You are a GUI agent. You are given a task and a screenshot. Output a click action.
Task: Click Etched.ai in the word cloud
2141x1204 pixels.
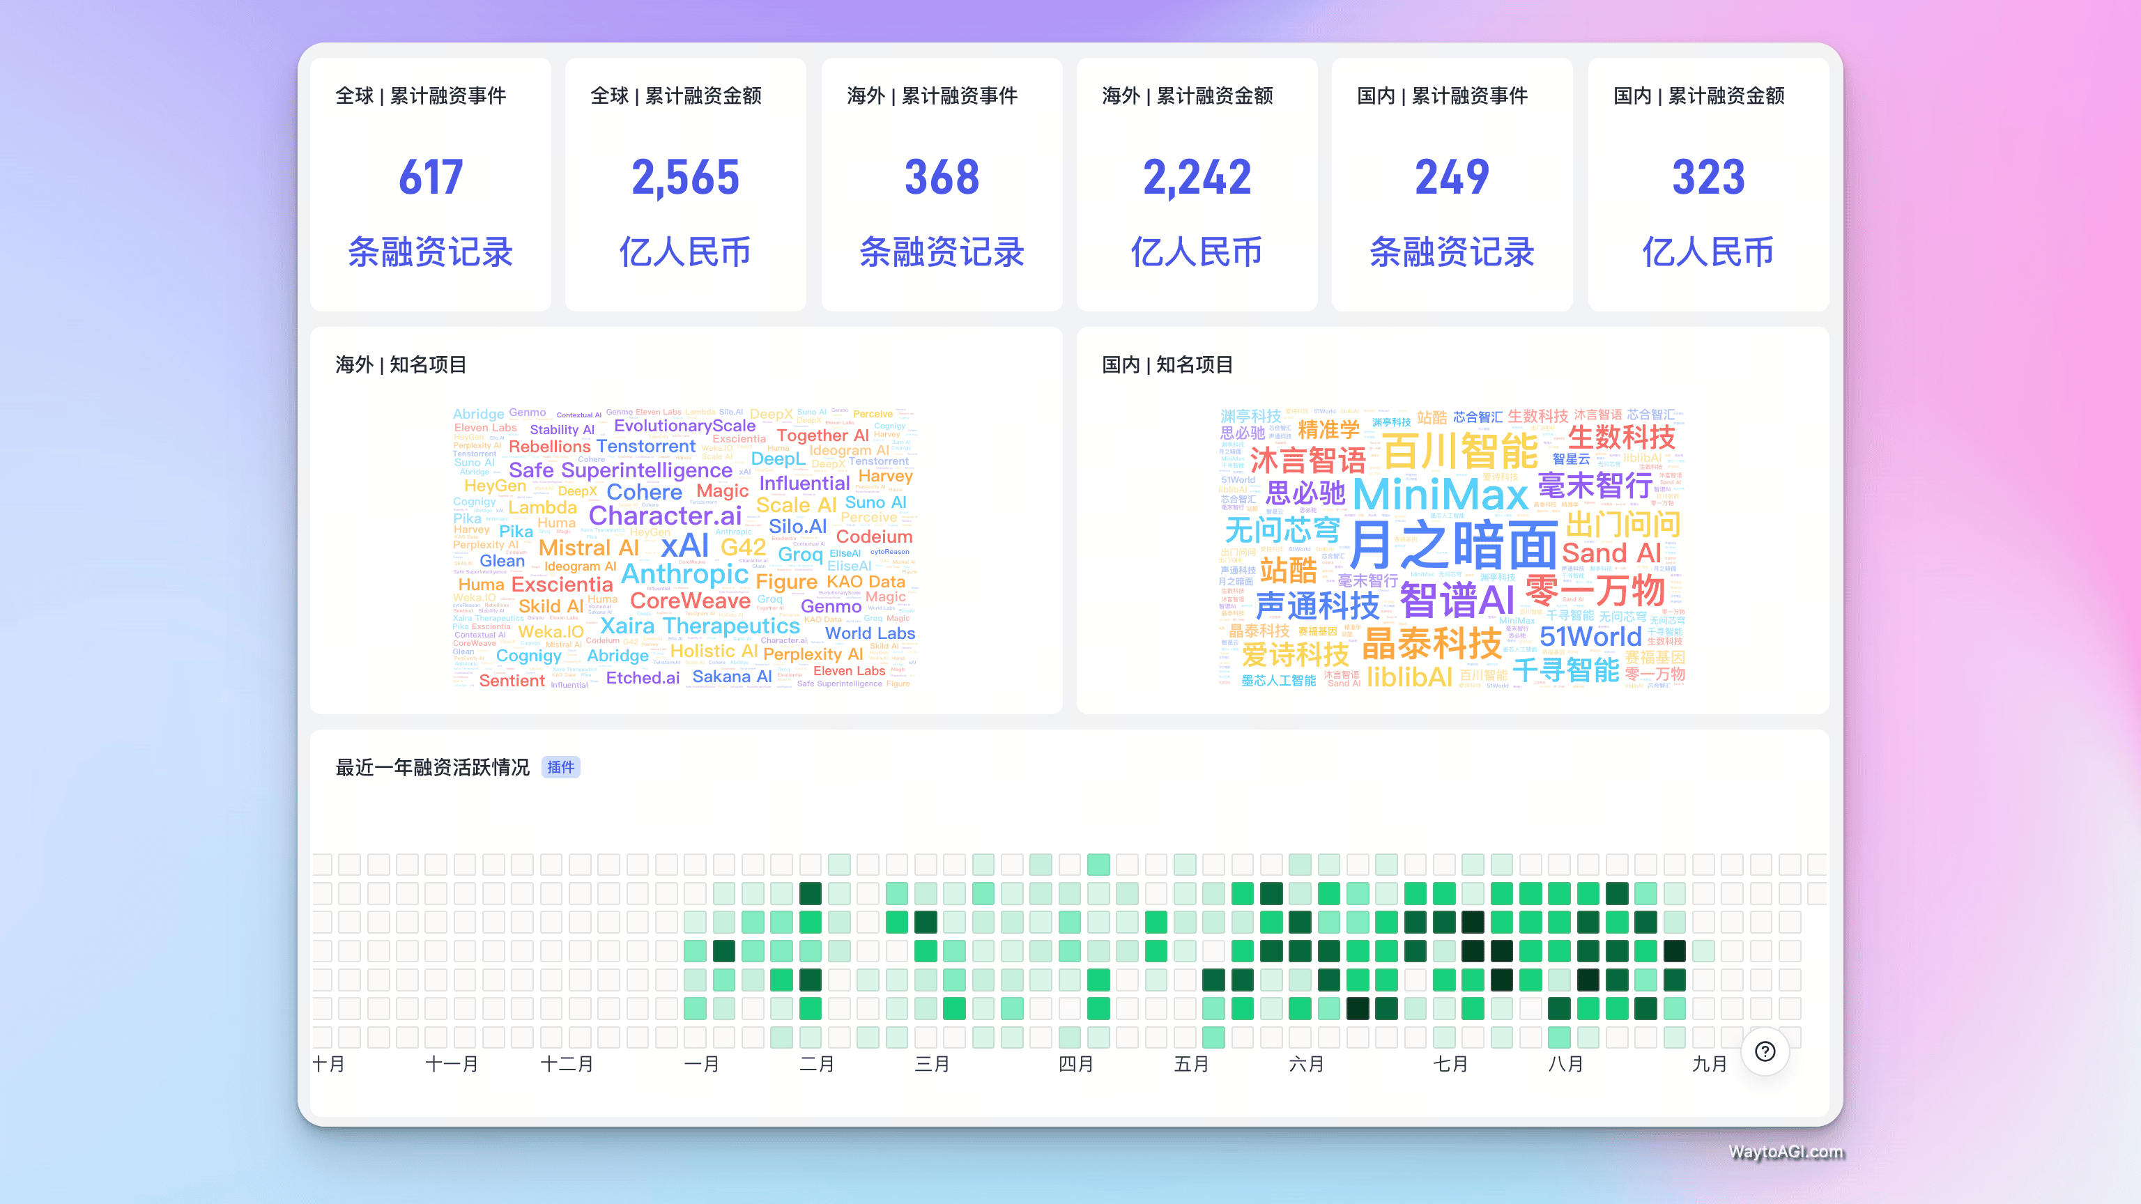(x=643, y=677)
